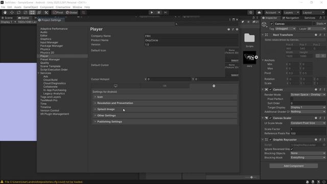Open Player settings gear menu icon
The image size is (327, 184).
coord(237,30)
